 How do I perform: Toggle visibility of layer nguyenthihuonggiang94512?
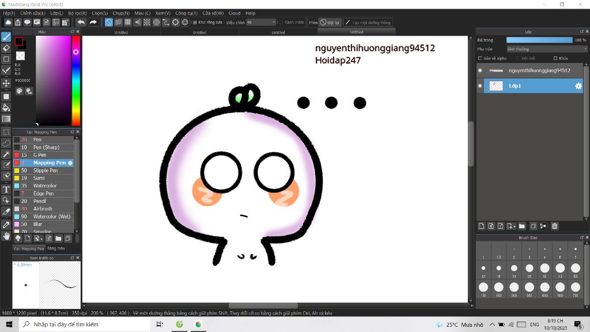click(480, 69)
